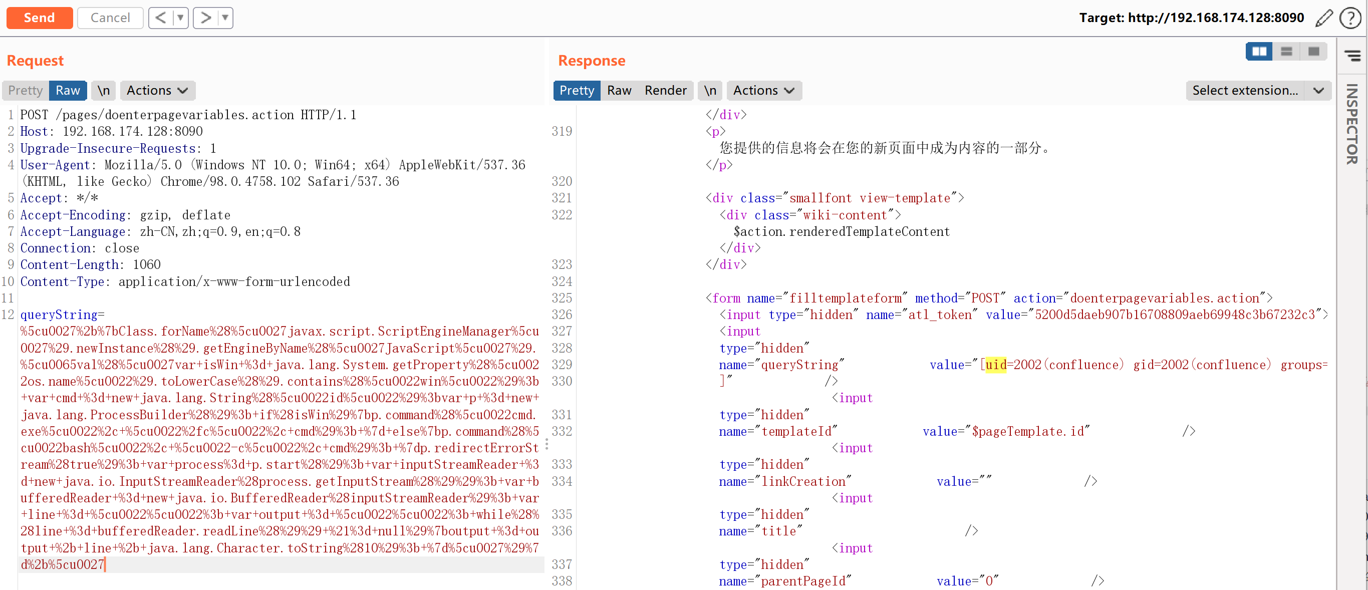Select top-bottom stacked layout icon

click(x=1286, y=52)
